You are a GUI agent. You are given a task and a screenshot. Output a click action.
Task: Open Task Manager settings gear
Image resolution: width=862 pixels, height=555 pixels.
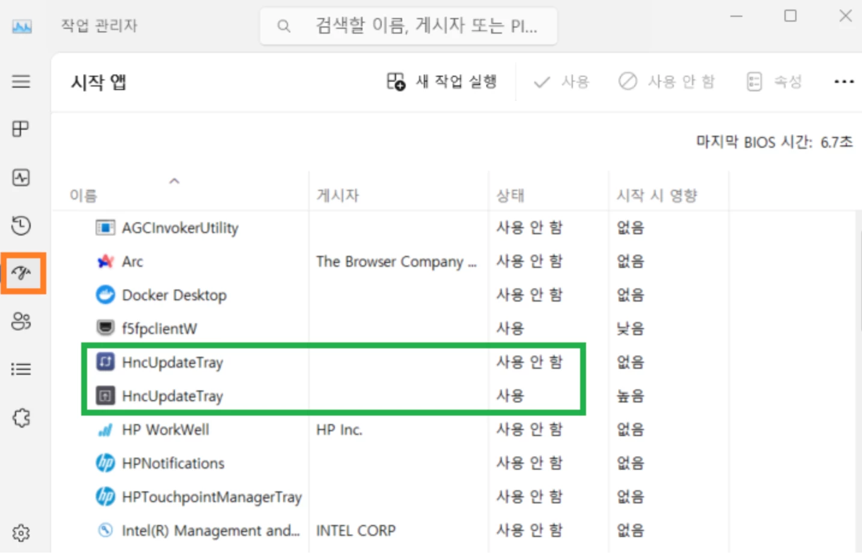pyautogui.click(x=21, y=533)
